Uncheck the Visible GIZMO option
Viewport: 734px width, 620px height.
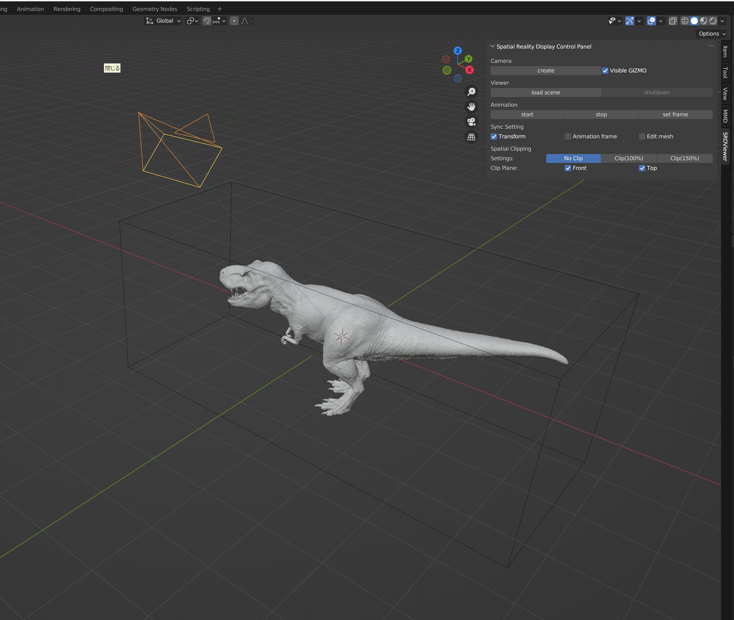pyautogui.click(x=605, y=70)
